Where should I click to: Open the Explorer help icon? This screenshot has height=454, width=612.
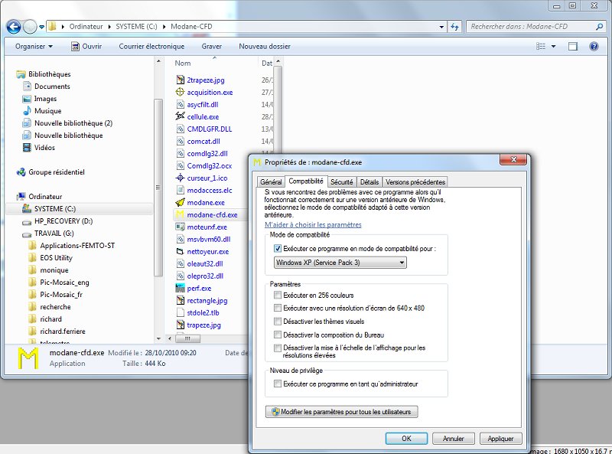point(594,47)
